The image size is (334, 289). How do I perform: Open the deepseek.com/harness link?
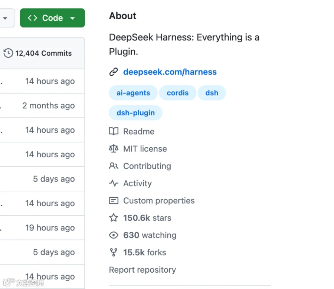pyautogui.click(x=170, y=72)
